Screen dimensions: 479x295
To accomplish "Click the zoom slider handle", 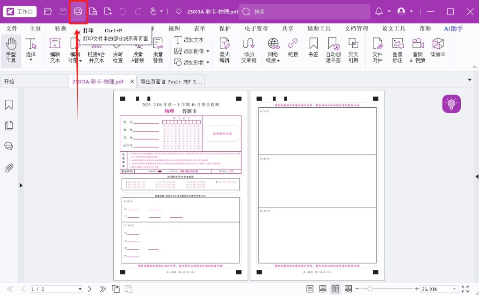I will (370, 289).
